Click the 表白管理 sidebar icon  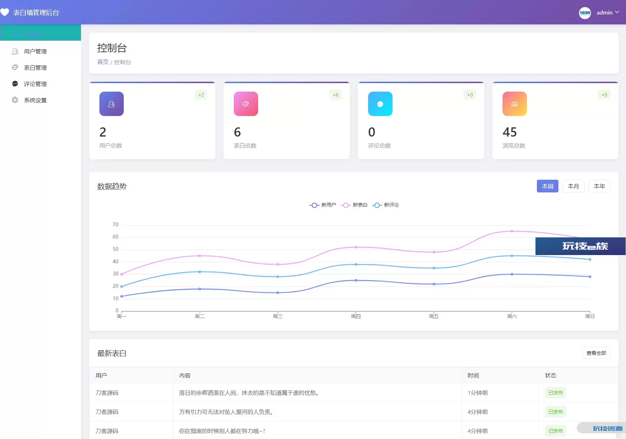click(x=15, y=68)
